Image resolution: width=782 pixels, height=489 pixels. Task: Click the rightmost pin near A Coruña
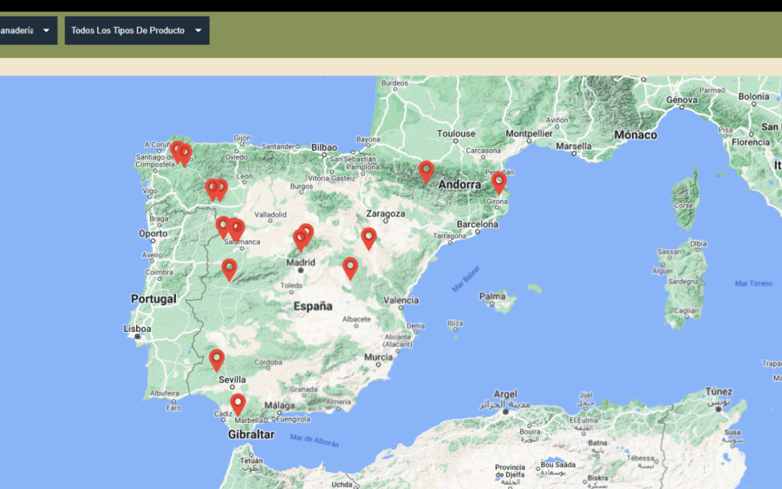[185, 155]
